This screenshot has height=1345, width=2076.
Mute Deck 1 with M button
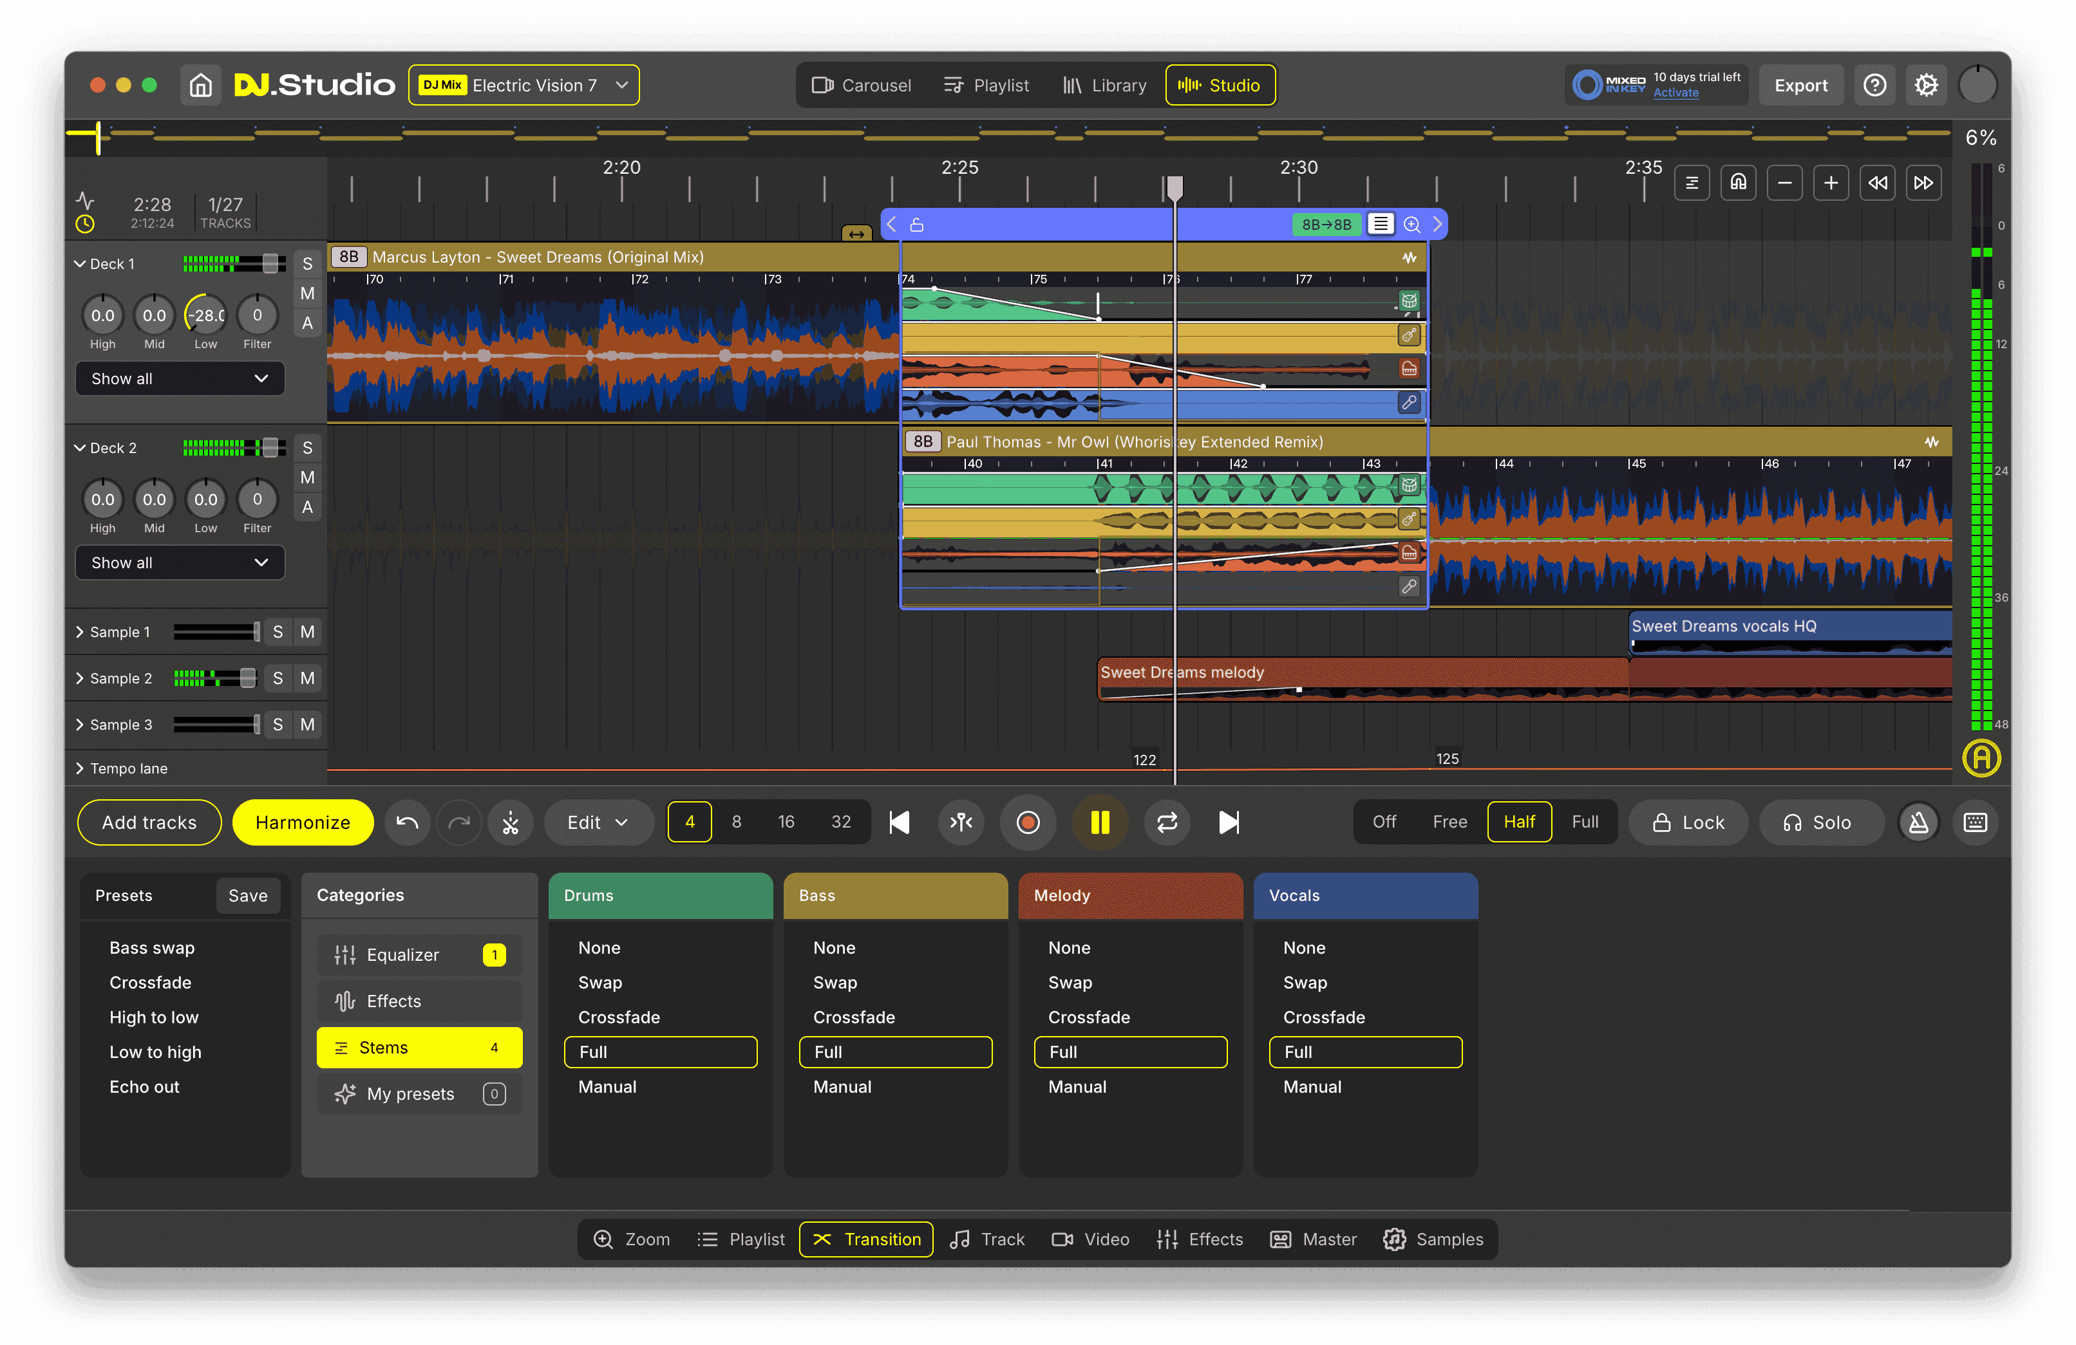307,293
